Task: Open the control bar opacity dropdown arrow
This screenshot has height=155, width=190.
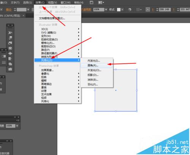Action: point(106,9)
